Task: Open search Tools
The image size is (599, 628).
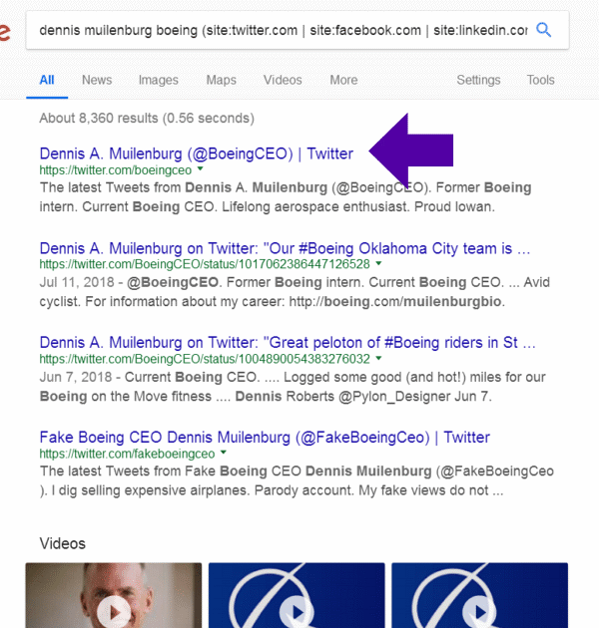Action: (x=541, y=80)
